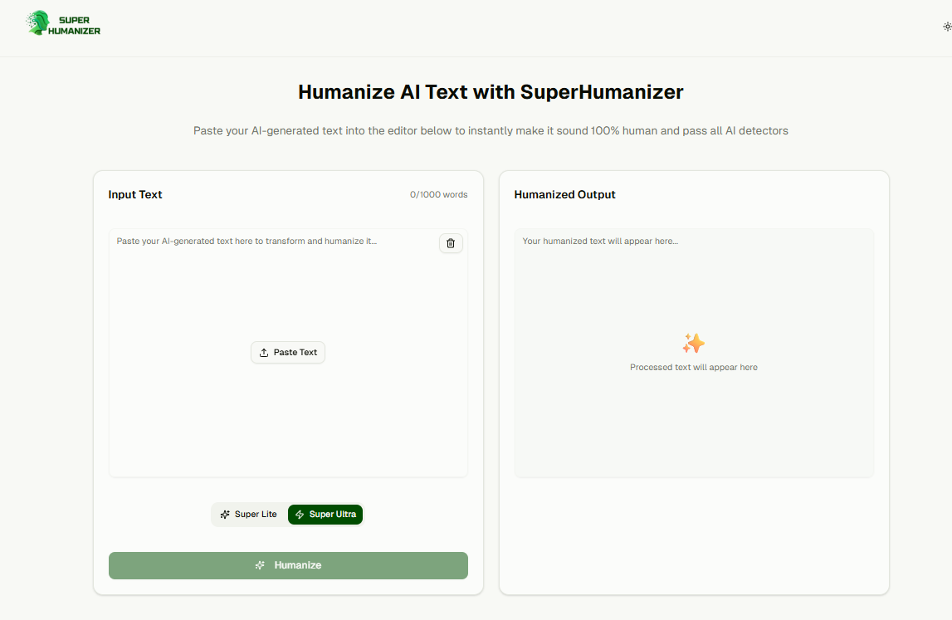
Task: Click the green Humanize button
Action: [288, 565]
